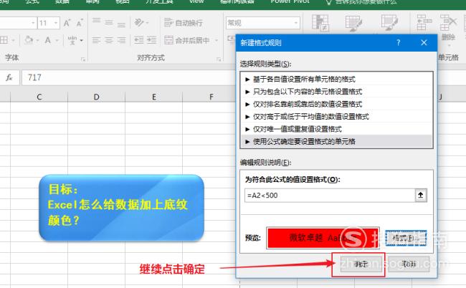This screenshot has height=288, width=466.
Task: Open the font group dialog launcher
Action: [83, 59]
